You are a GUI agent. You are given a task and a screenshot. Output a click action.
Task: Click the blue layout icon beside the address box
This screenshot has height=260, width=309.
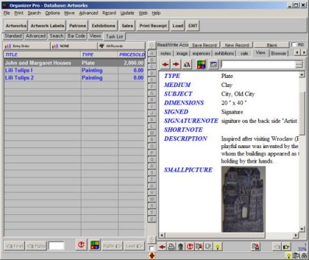(213, 64)
